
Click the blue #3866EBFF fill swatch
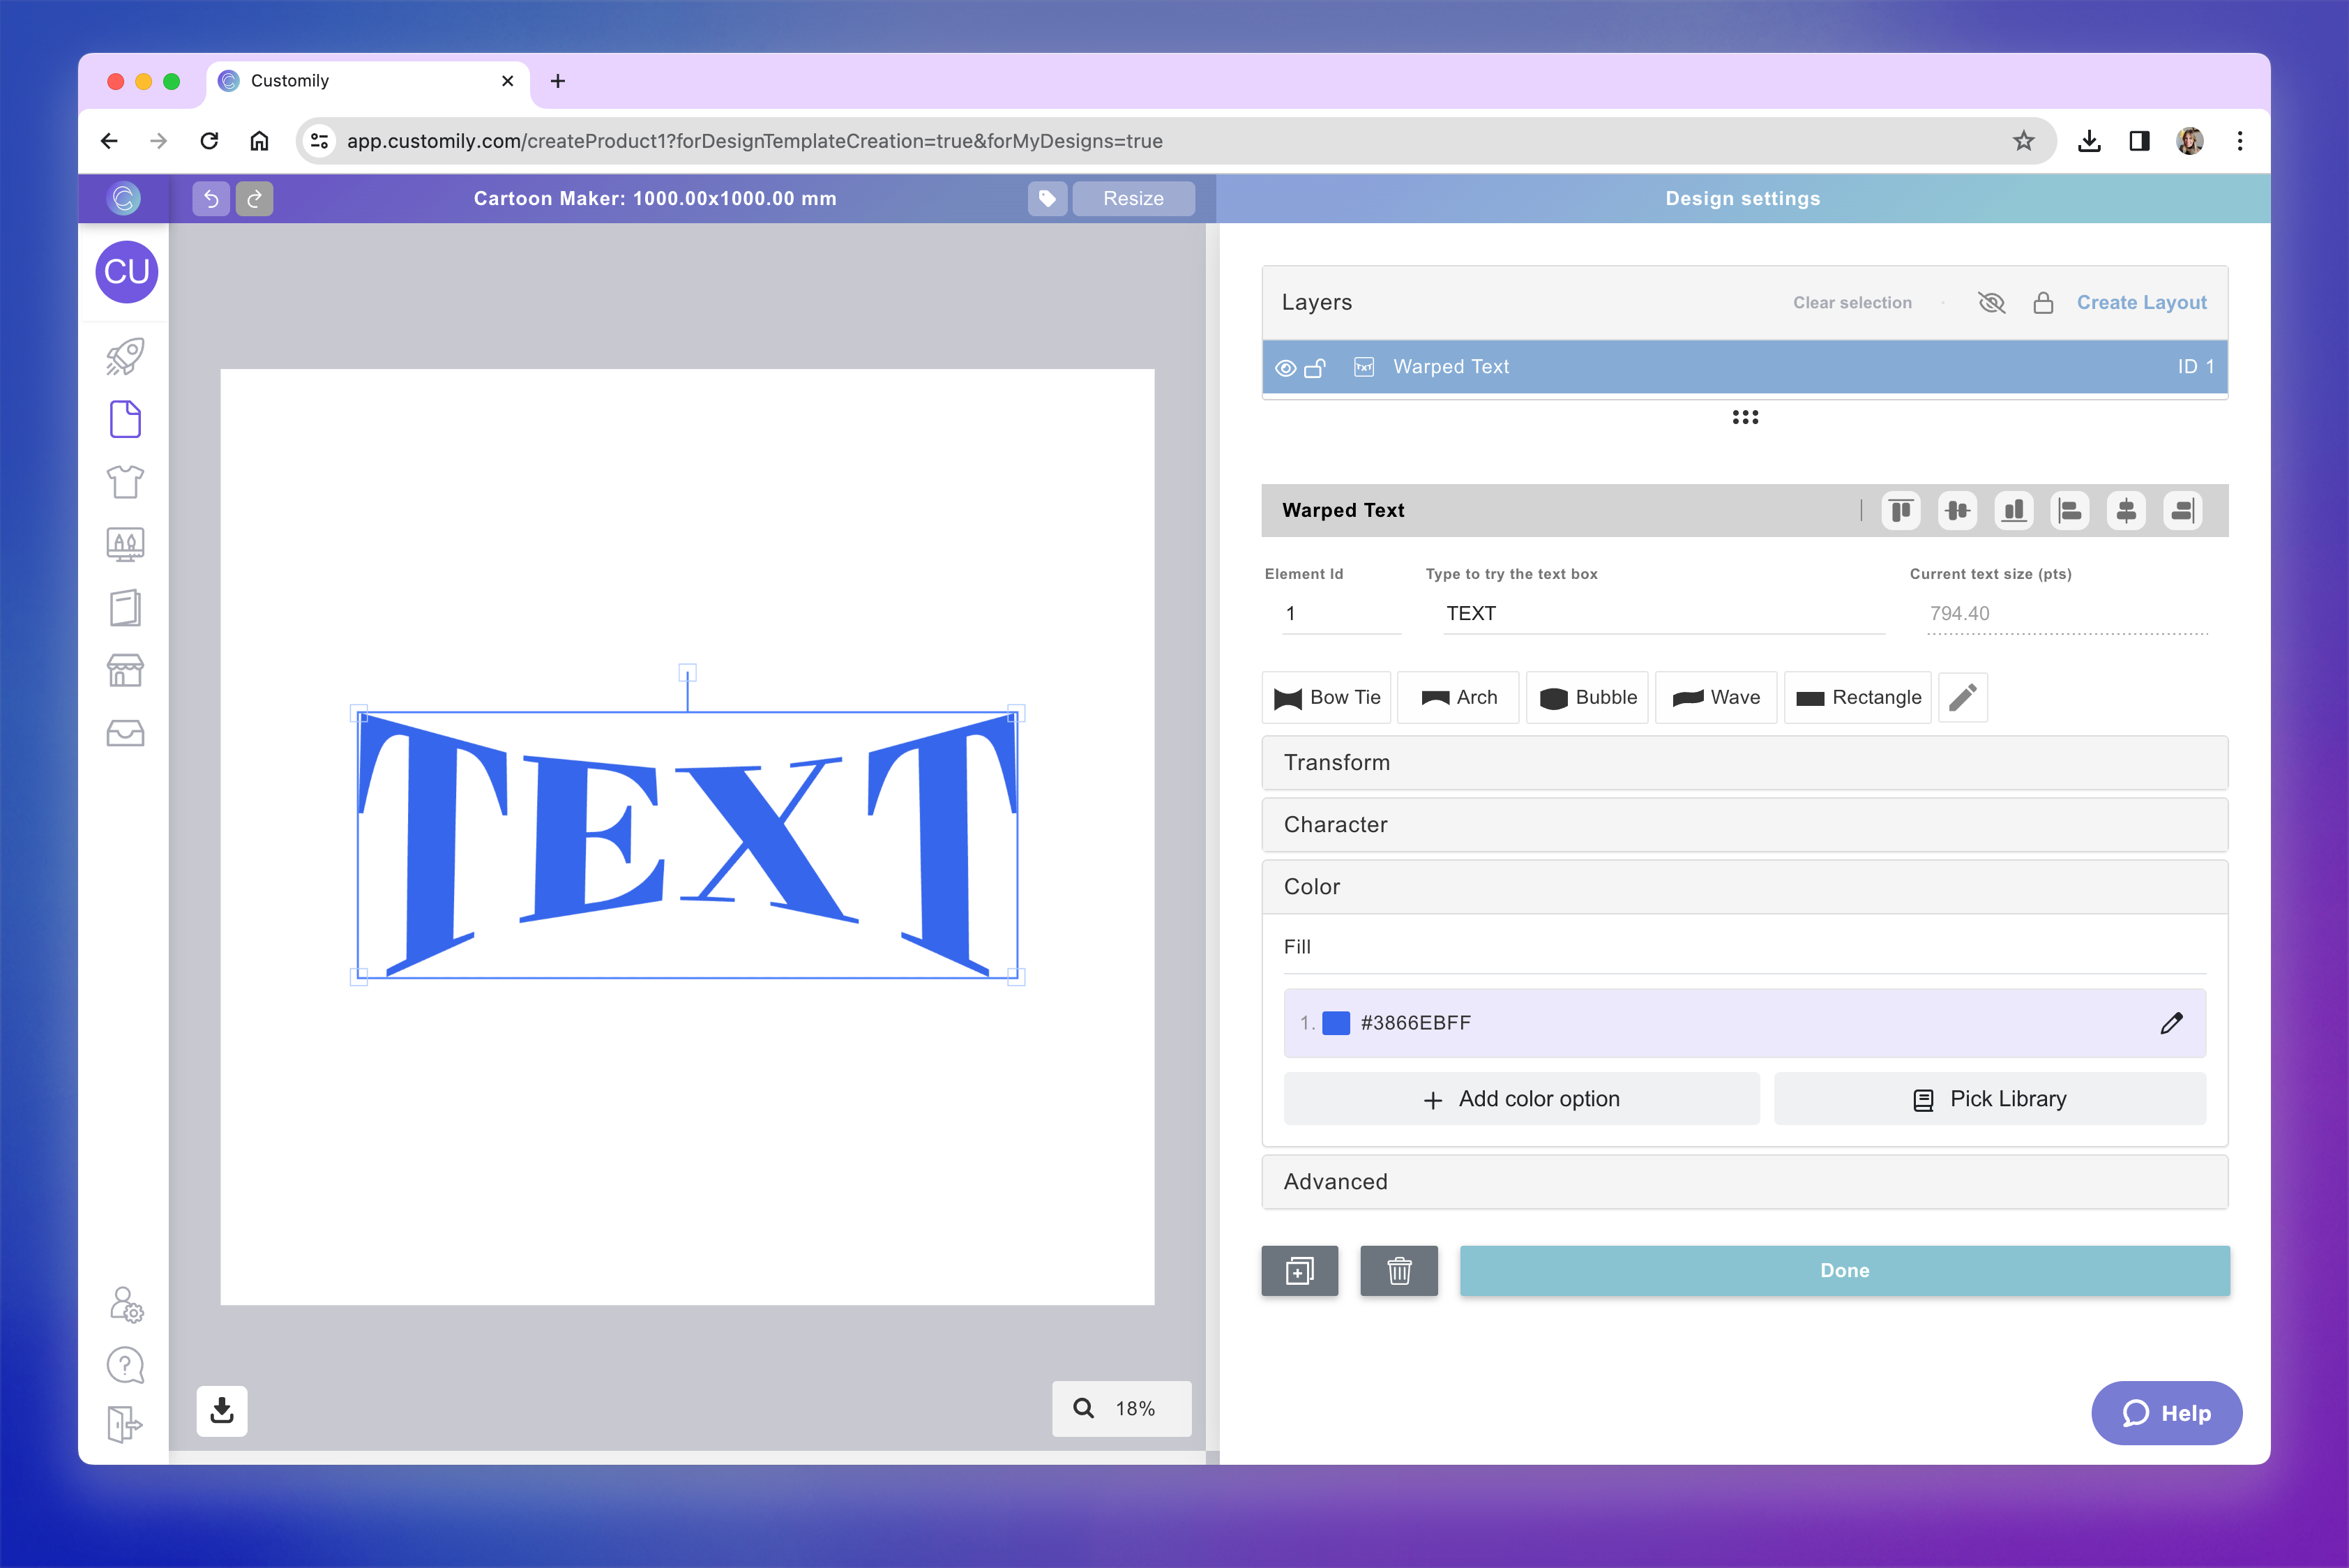coord(1336,1023)
